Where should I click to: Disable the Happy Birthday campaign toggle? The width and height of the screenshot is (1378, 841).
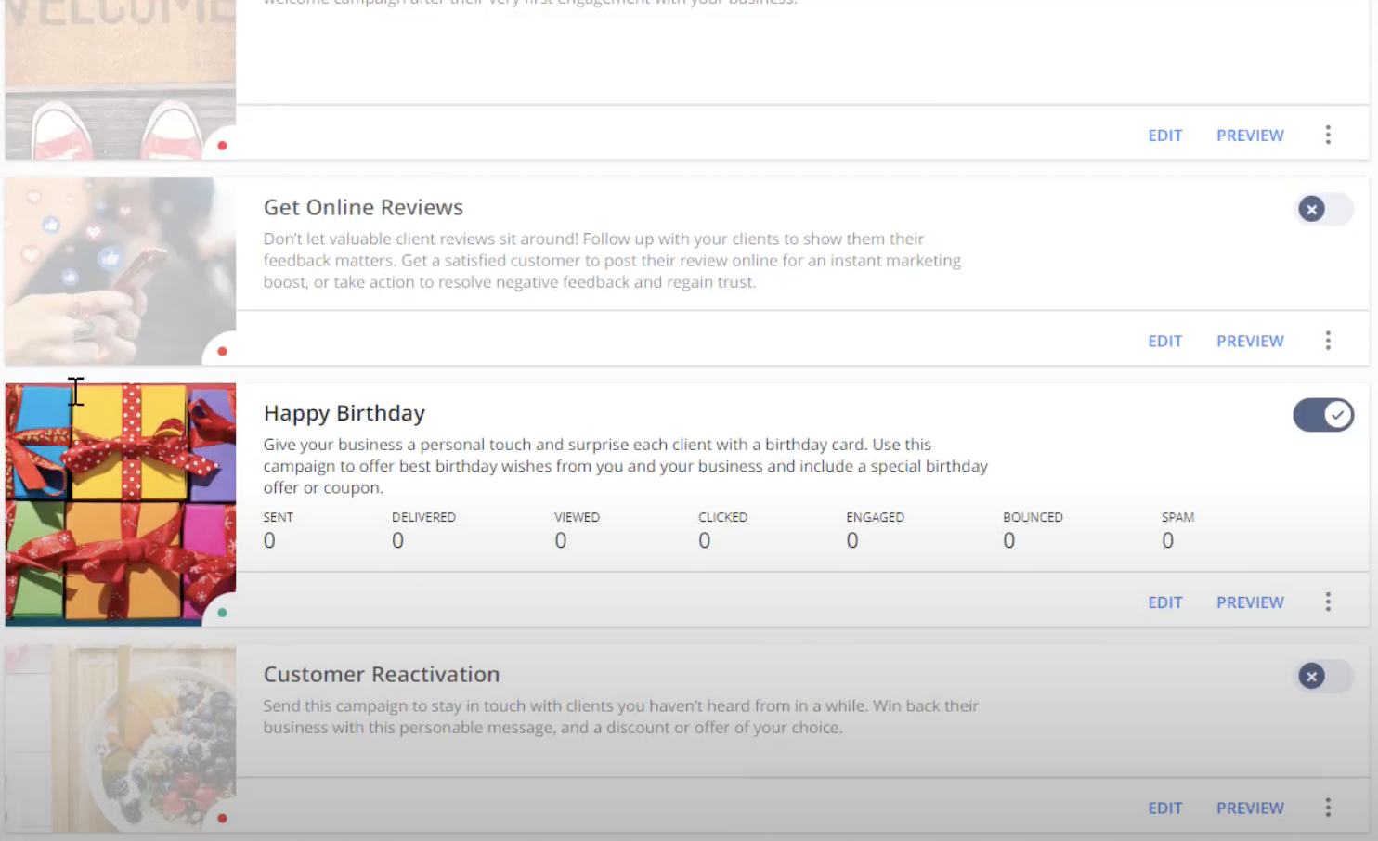pos(1323,415)
